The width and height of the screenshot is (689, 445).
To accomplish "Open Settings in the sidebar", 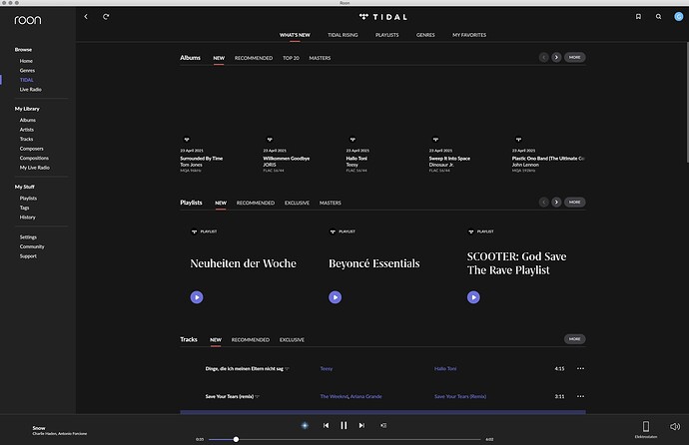I will click(28, 237).
